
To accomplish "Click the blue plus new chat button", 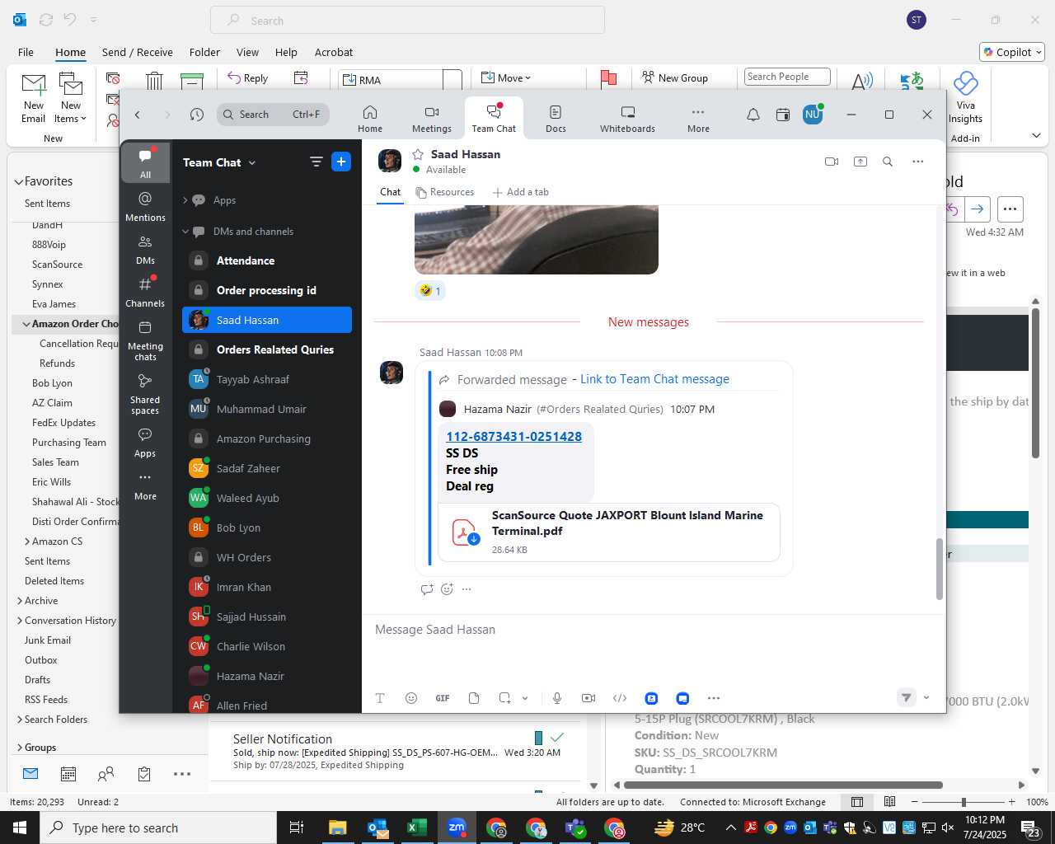I will 341,162.
